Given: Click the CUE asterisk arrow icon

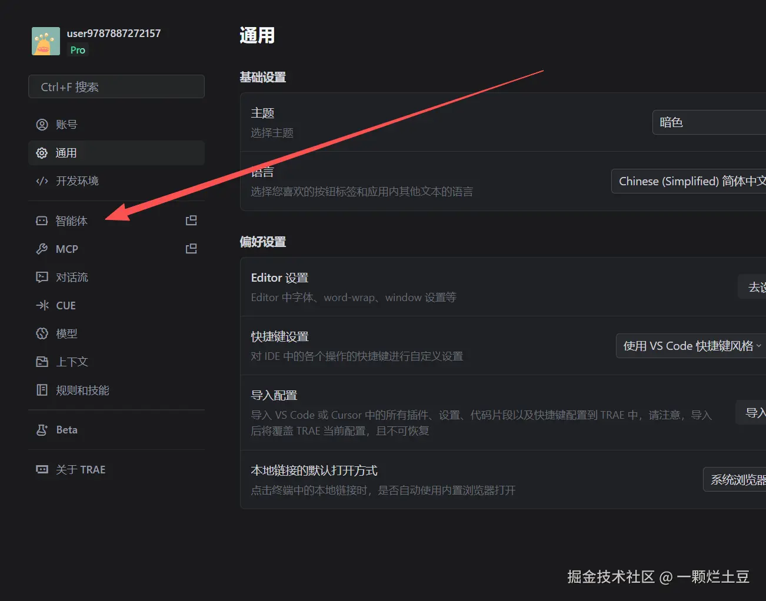Looking at the screenshot, I should (x=42, y=306).
